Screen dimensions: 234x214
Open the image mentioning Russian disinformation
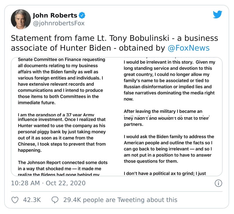point(169,85)
